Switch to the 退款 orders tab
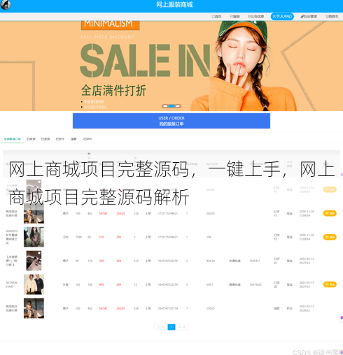Viewport: 343px width, 355px height. pos(73,139)
